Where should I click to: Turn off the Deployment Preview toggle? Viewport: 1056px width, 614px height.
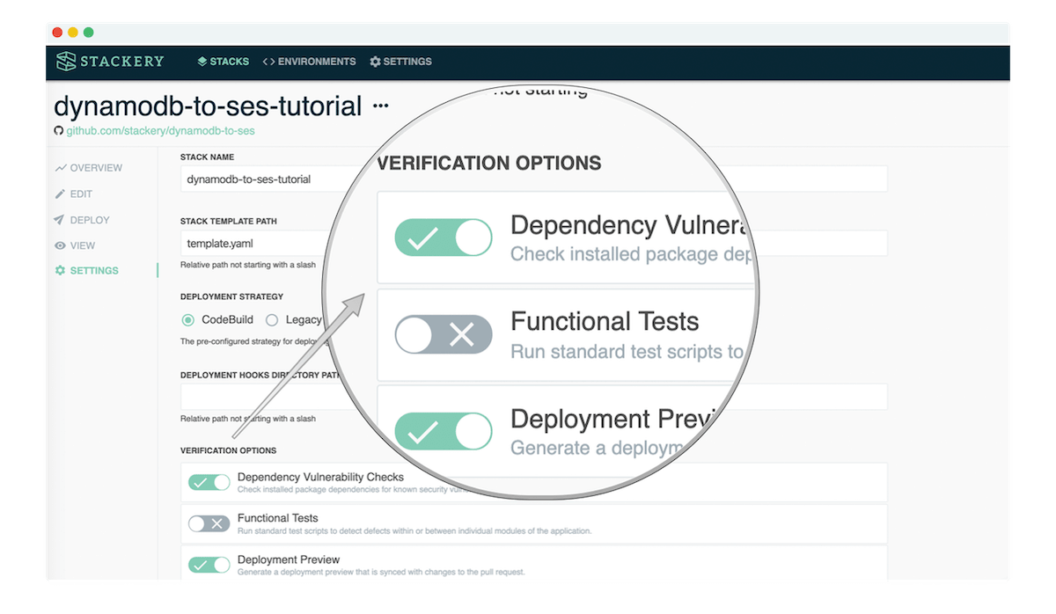pyautogui.click(x=209, y=565)
